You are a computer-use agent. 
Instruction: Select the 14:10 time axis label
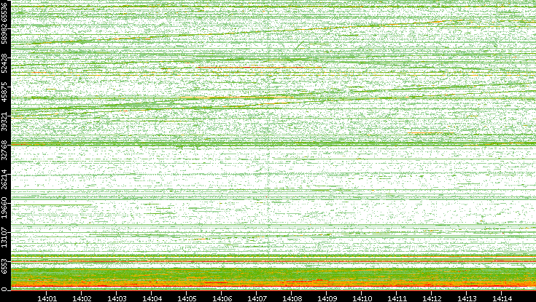click(x=362, y=299)
